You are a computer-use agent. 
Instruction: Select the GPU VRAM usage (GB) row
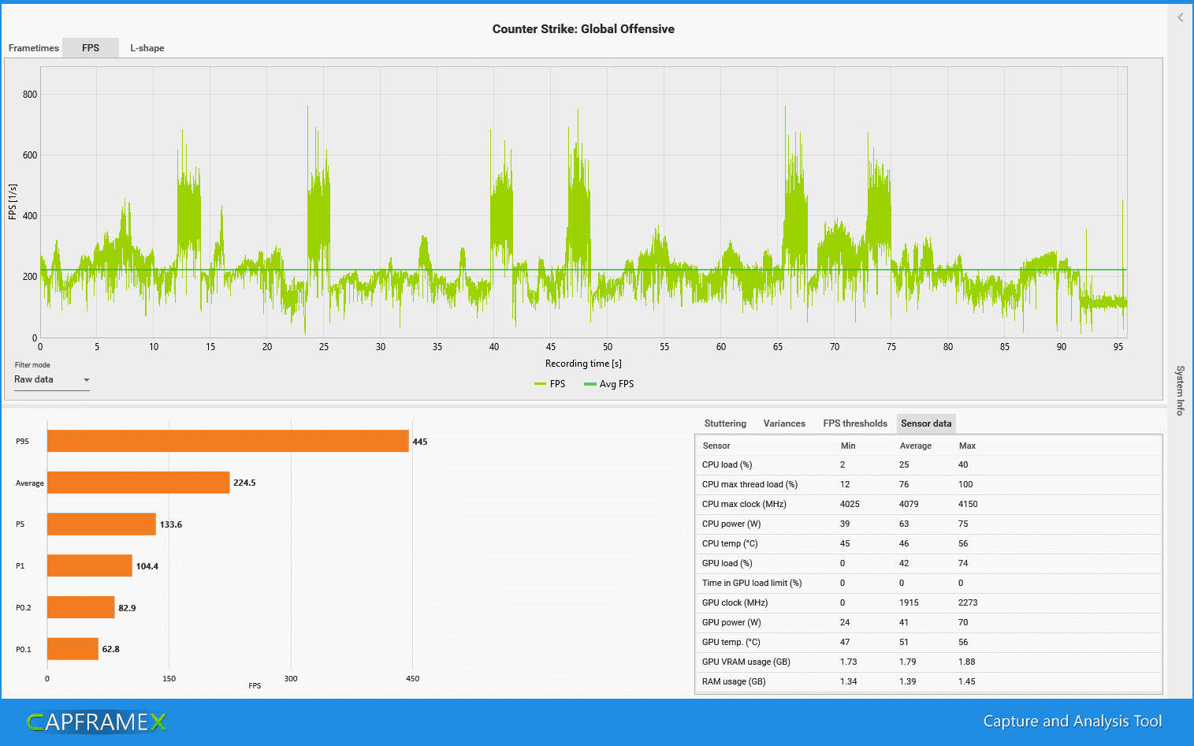coord(928,662)
